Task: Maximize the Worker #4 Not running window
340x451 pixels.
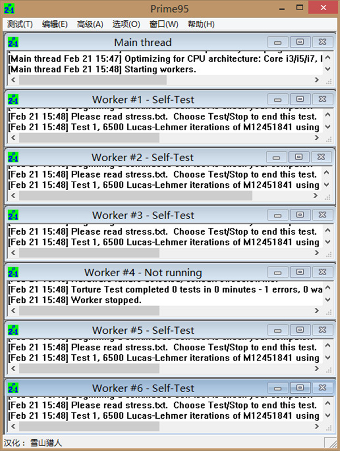Action: click(300, 272)
